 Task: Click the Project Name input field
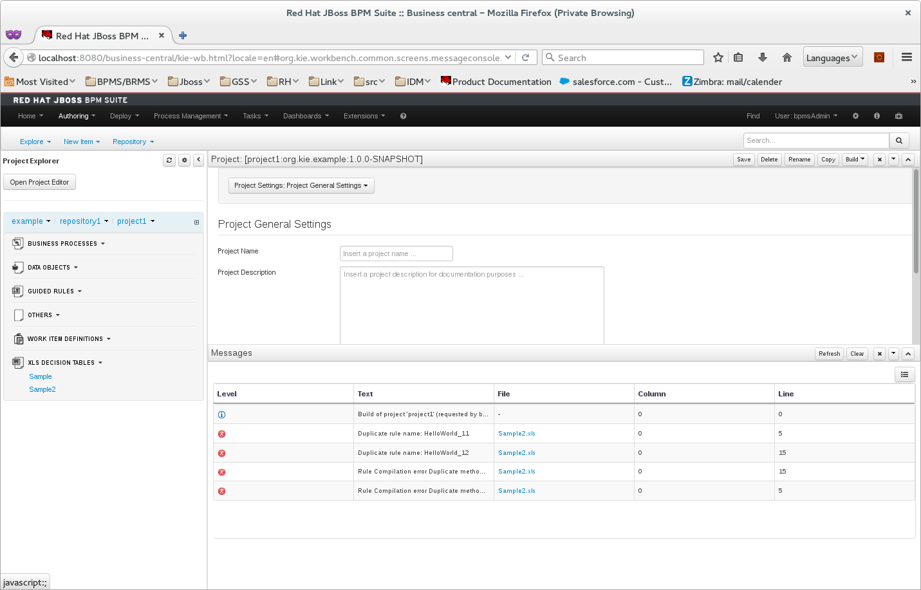coord(396,254)
